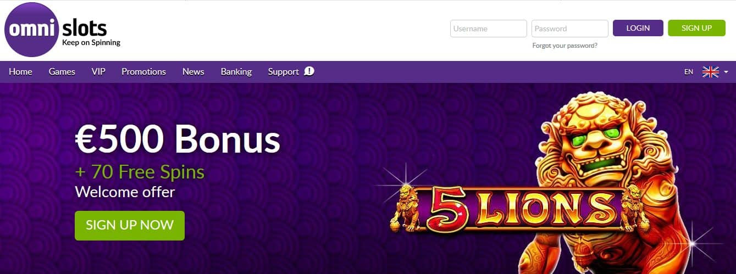Click the EN language label
The width and height of the screenshot is (736, 274).
pyautogui.click(x=689, y=72)
